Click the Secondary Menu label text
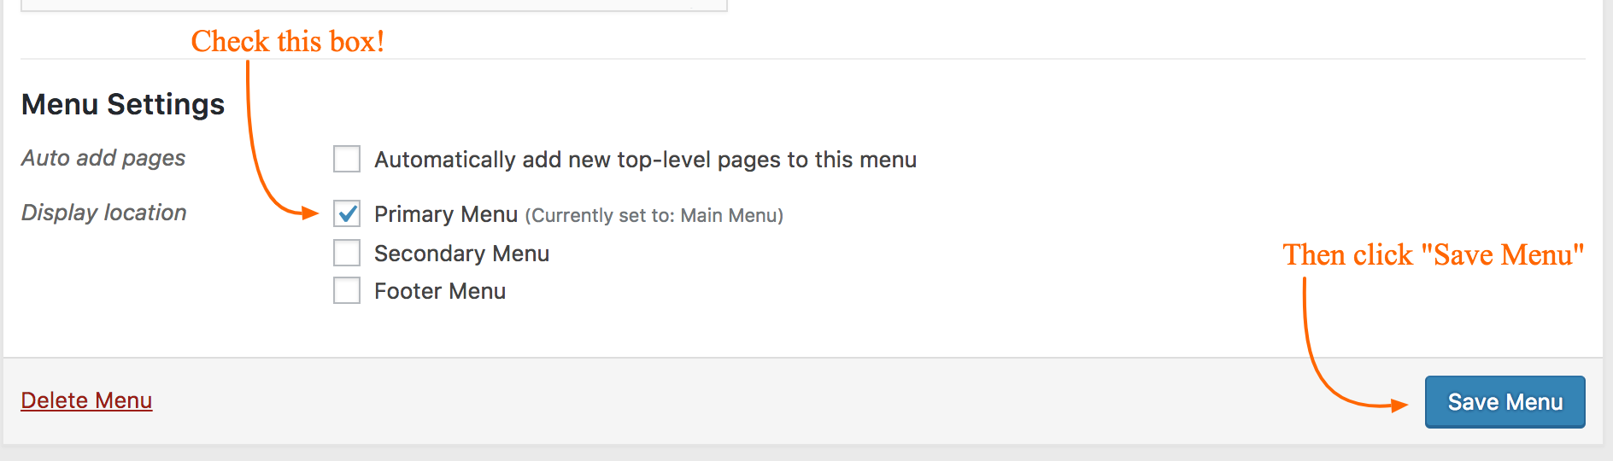 [x=461, y=254]
